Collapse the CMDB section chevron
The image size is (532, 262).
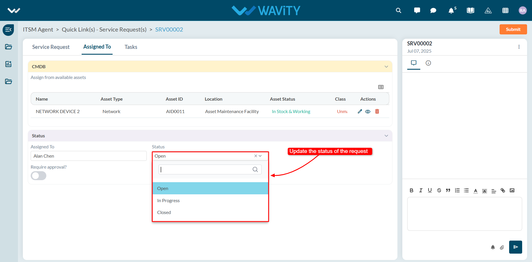(386, 67)
